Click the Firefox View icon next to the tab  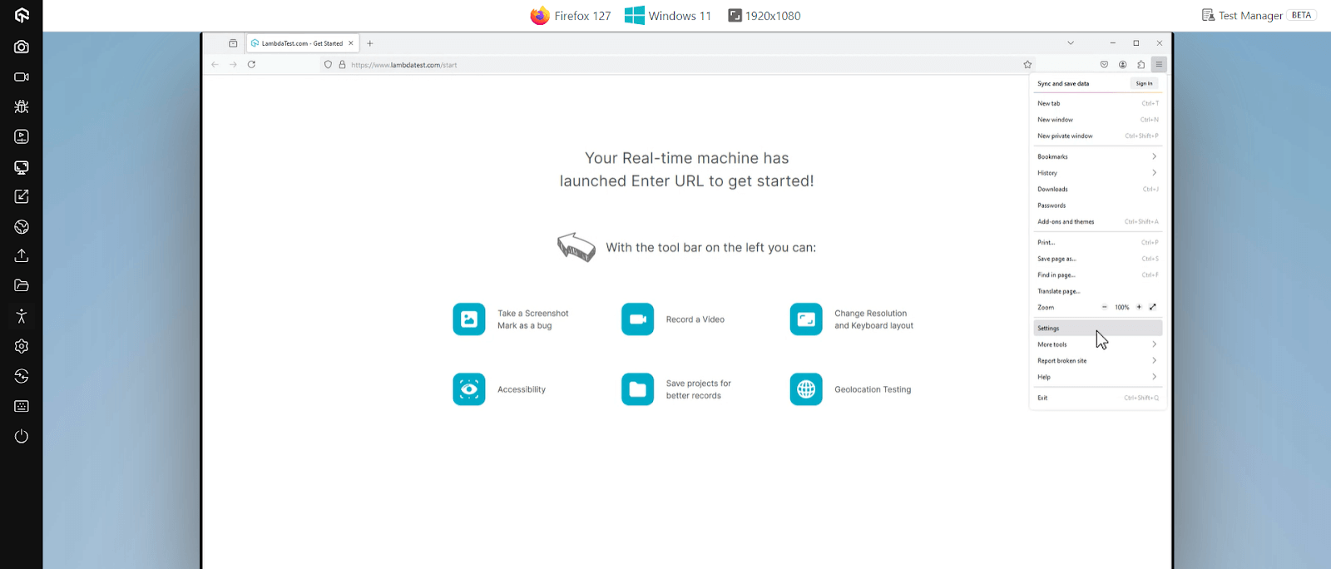[233, 43]
